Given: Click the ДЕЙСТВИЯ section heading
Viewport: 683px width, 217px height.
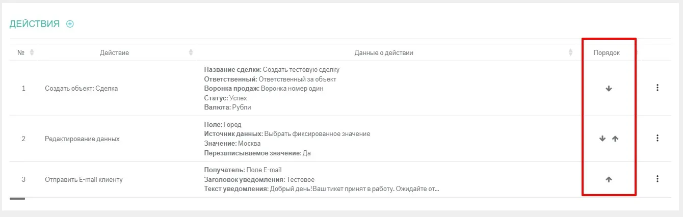Looking at the screenshot, I should pyautogui.click(x=34, y=24).
